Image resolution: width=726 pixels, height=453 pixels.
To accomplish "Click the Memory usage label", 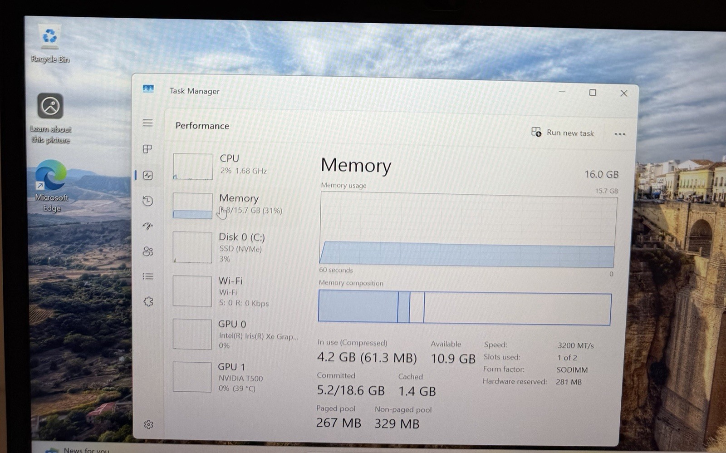I will tap(343, 185).
